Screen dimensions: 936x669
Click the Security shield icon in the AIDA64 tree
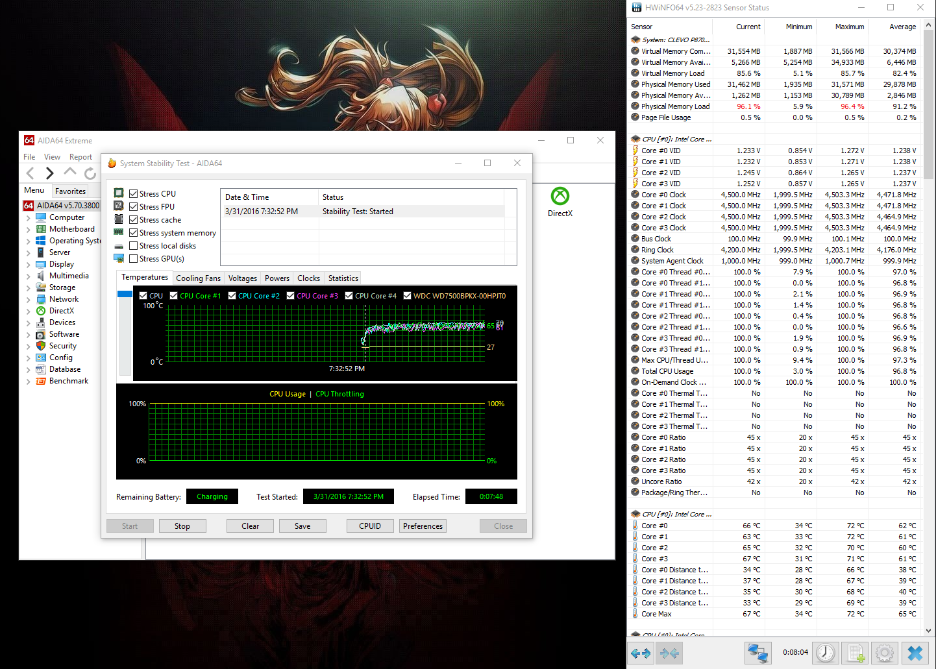coord(41,346)
